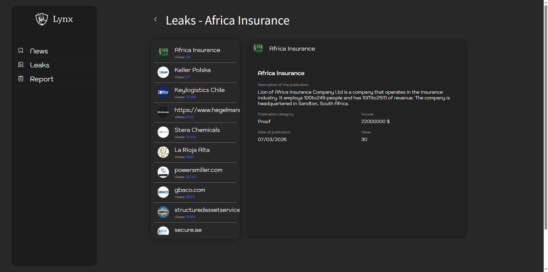
Task: Click the Leaks document icon
Action: point(21,65)
